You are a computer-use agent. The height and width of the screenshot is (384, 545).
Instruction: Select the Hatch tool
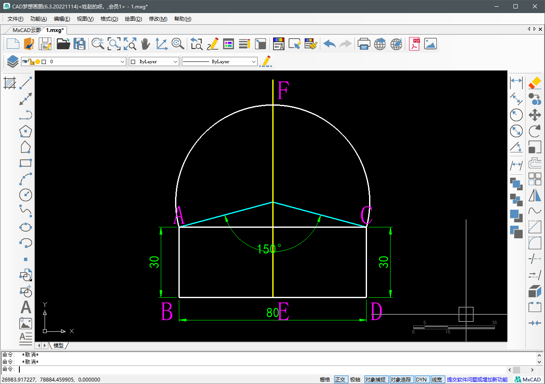pyautogui.click(x=10, y=83)
